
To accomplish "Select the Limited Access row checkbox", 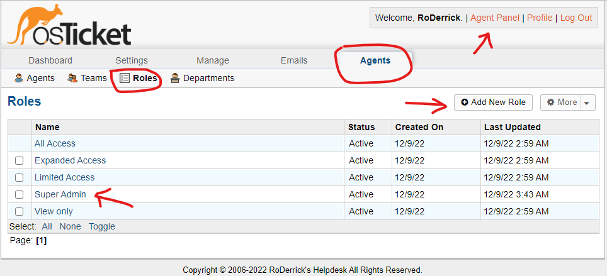I will (19, 177).
